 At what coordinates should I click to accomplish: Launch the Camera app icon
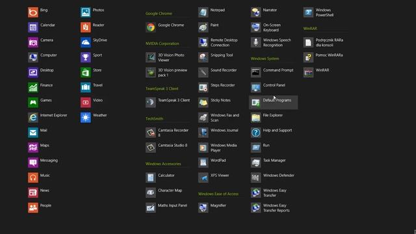point(33,42)
